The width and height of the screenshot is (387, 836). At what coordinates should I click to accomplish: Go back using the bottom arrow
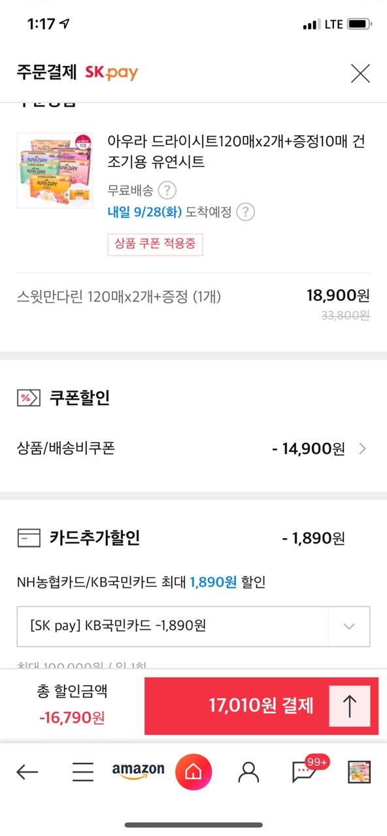[x=27, y=773]
